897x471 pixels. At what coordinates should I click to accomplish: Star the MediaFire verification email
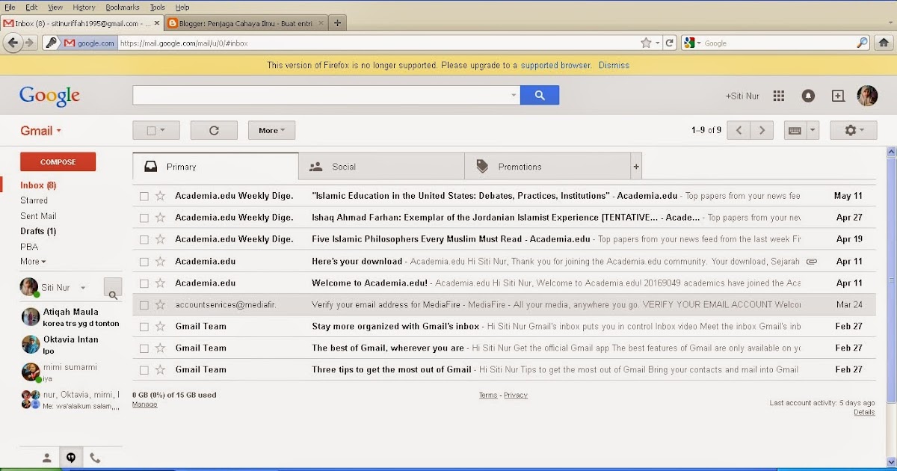point(160,305)
